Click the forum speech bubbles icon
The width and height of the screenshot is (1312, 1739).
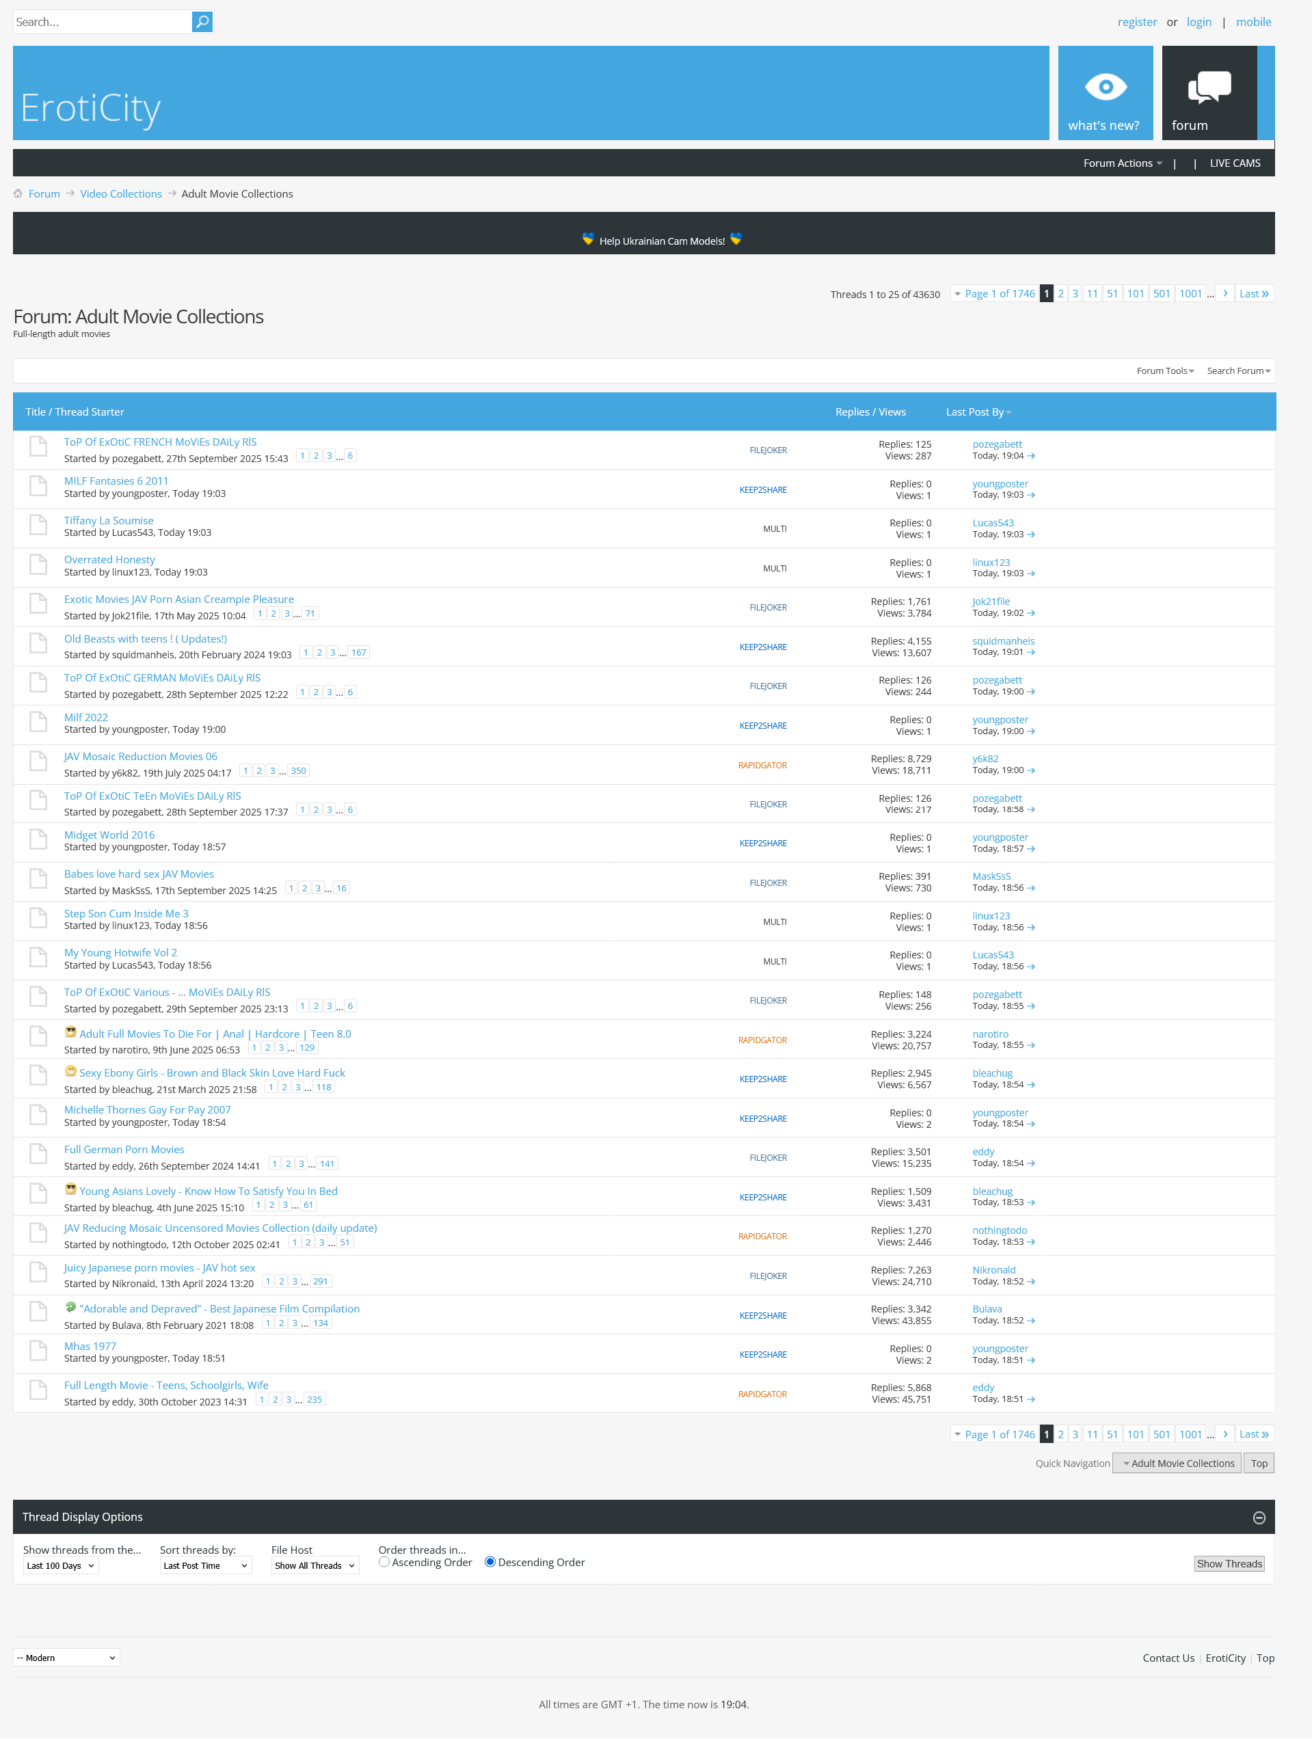(x=1208, y=87)
